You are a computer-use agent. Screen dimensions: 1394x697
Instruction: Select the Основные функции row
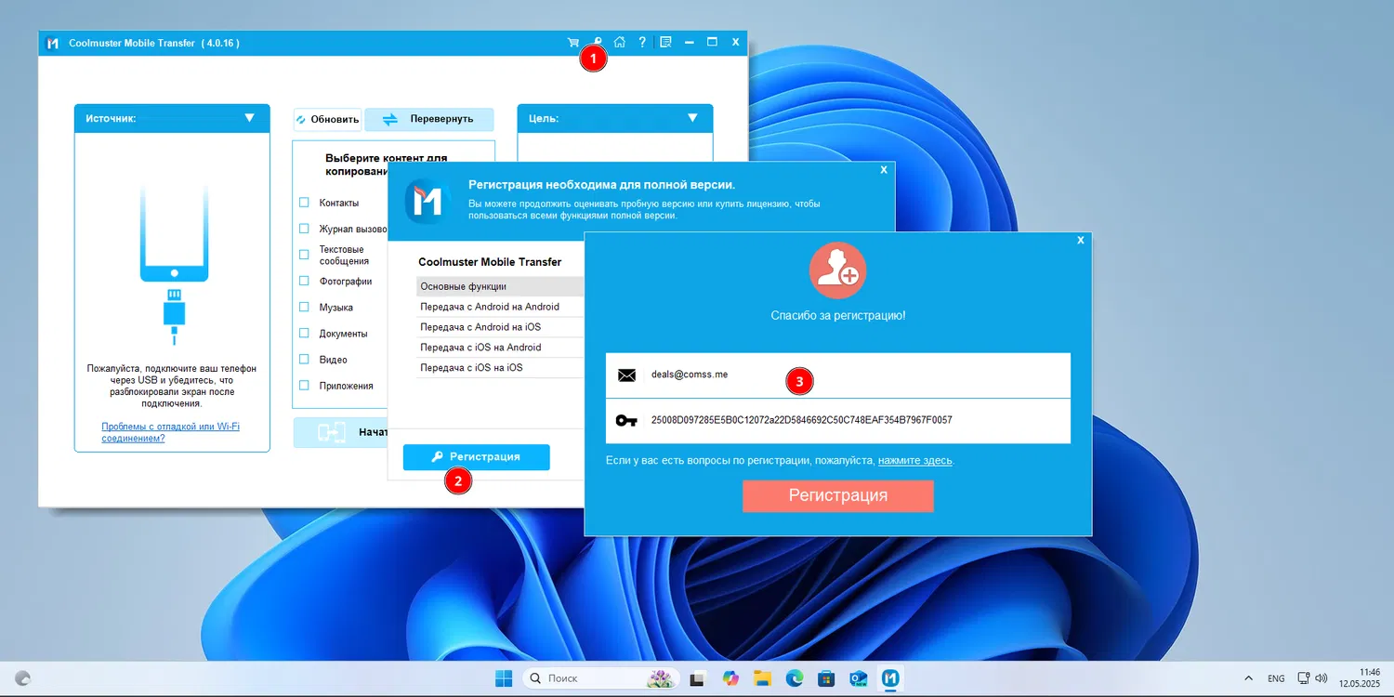click(x=500, y=286)
